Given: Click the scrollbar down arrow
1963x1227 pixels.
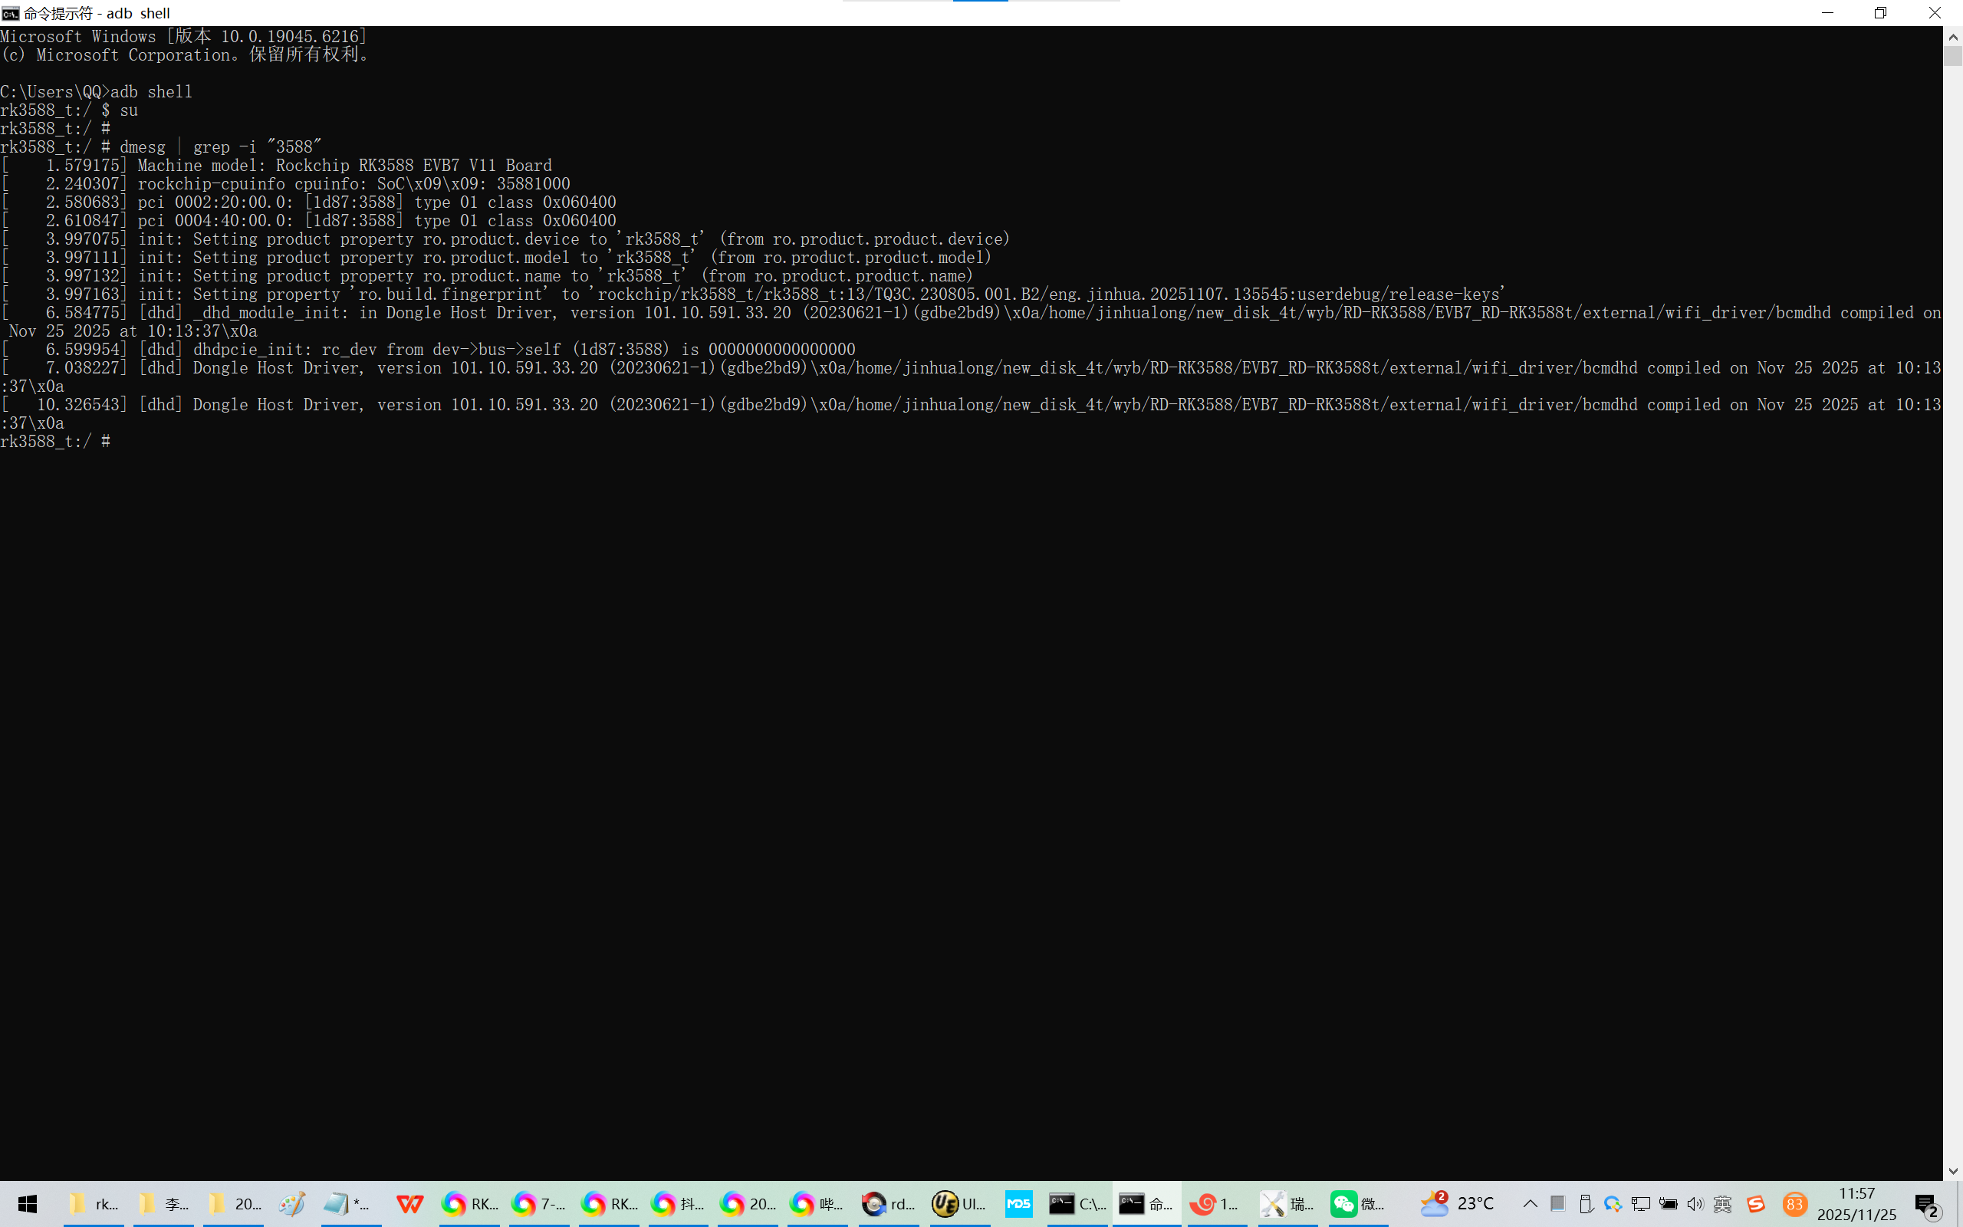Looking at the screenshot, I should pyautogui.click(x=1952, y=1171).
